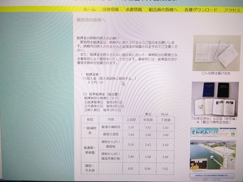
Task: Click the 普通畑・果樹園 row label
Action: (90, 150)
